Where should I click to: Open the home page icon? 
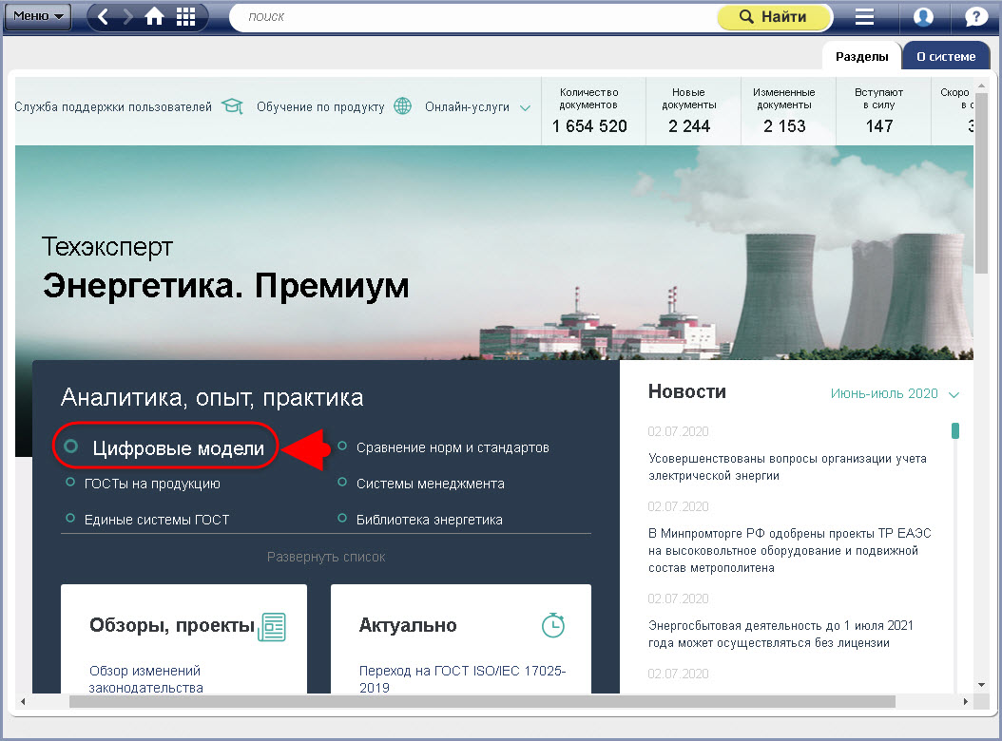(154, 16)
